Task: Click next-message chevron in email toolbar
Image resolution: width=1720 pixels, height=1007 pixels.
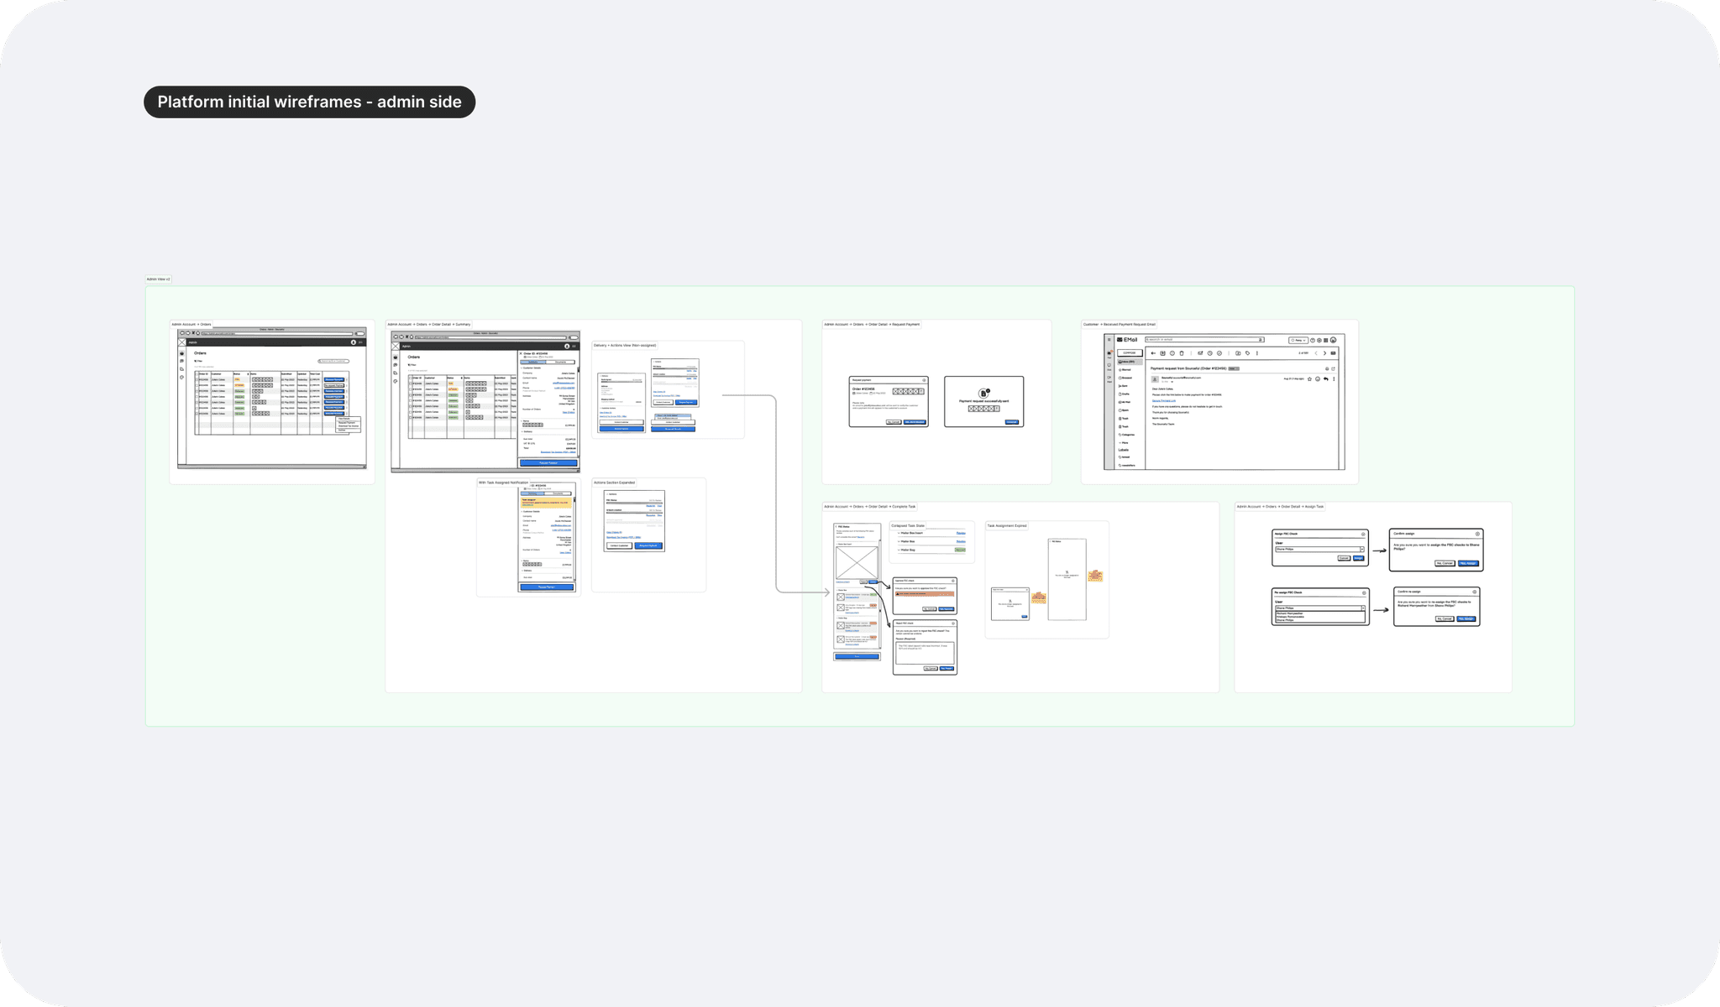Action: pyautogui.click(x=1324, y=353)
